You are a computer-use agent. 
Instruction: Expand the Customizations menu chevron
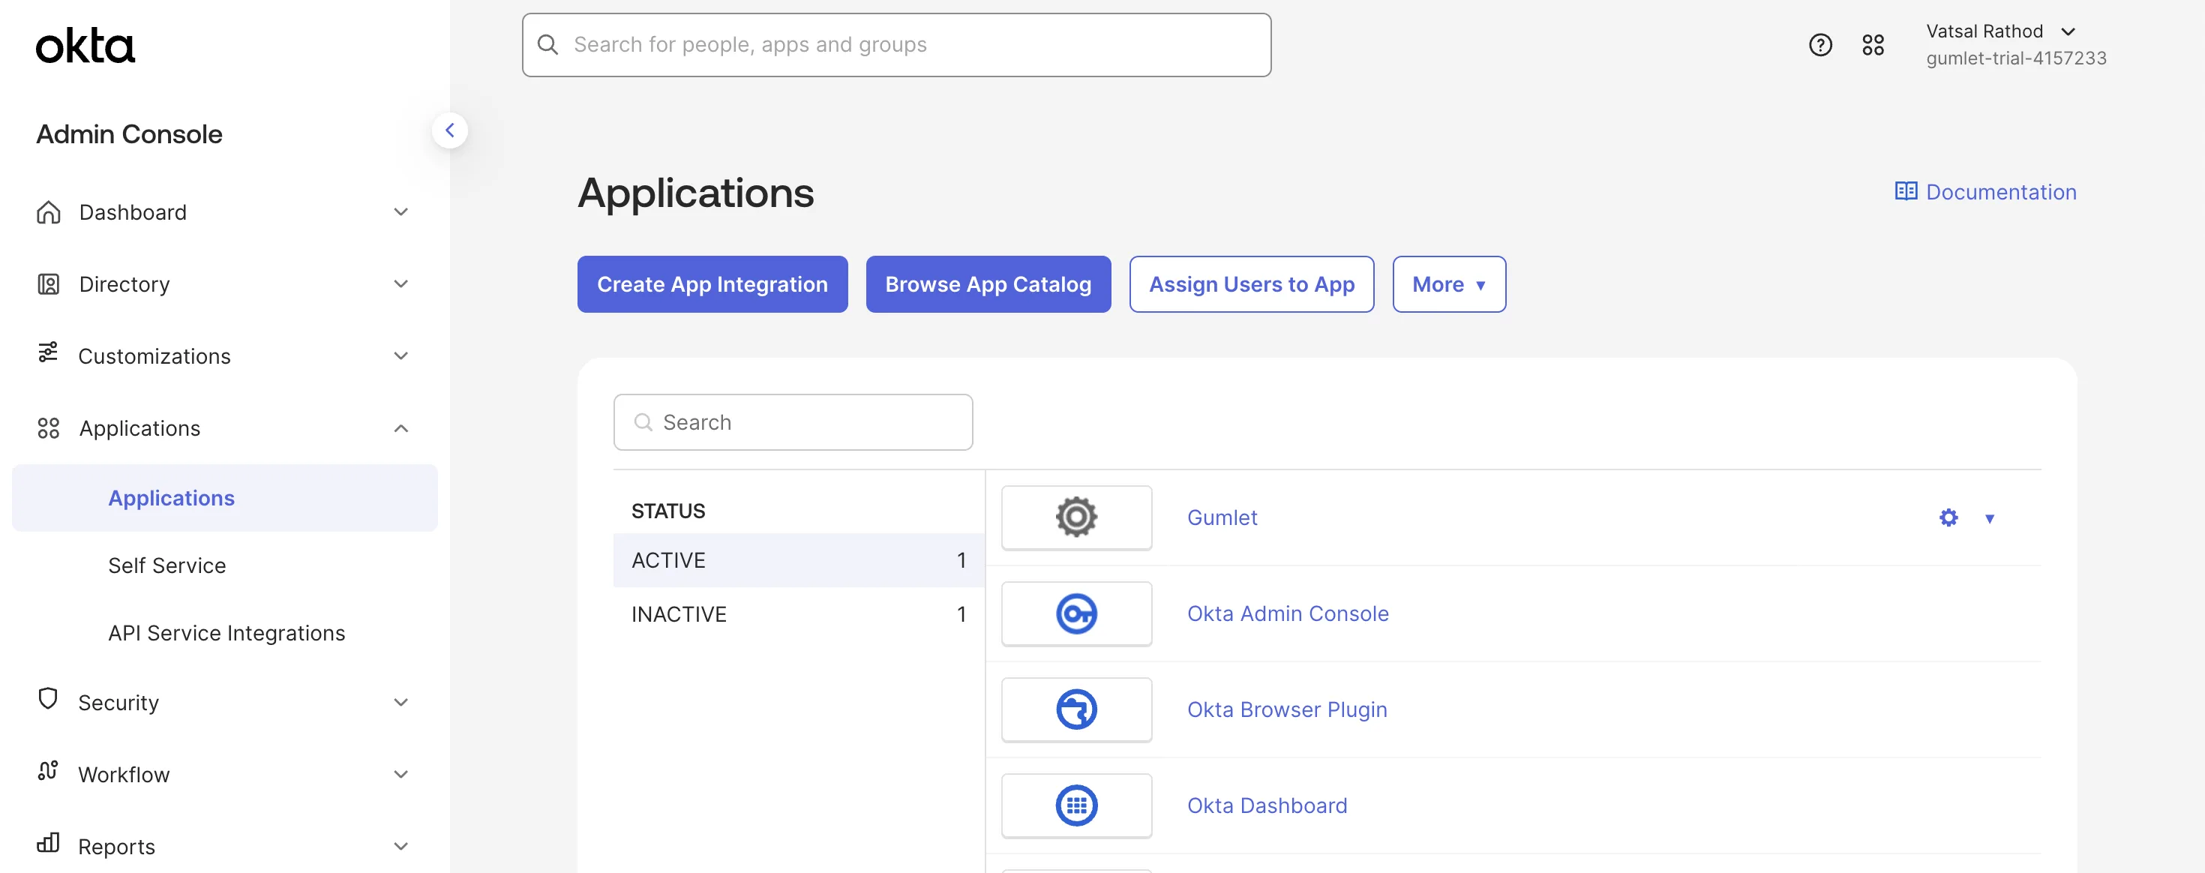[x=400, y=355]
